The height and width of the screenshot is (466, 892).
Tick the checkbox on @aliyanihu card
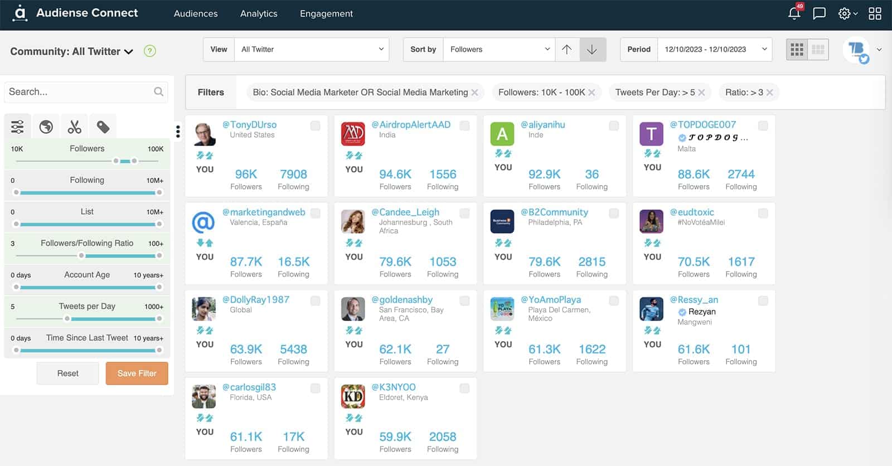point(614,126)
